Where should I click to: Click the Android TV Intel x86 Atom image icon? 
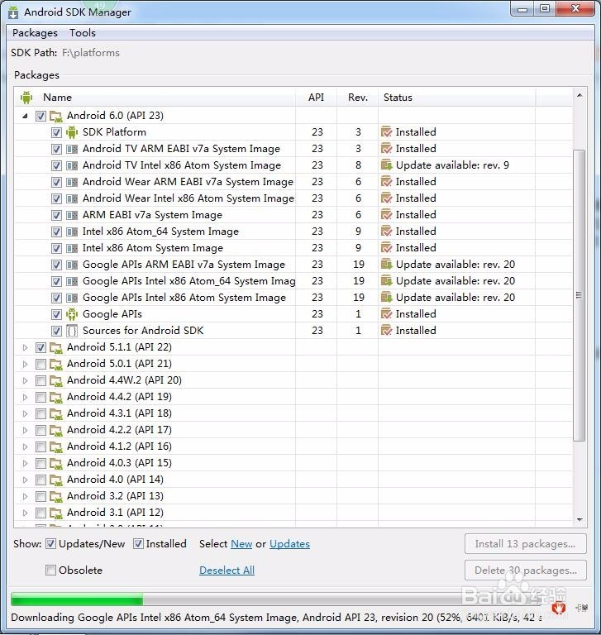(72, 165)
